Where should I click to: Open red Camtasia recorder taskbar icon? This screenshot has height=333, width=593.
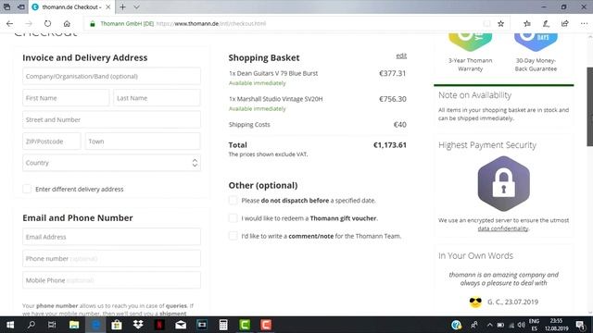(x=266, y=325)
